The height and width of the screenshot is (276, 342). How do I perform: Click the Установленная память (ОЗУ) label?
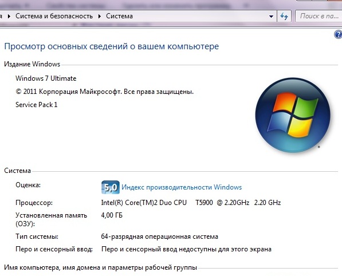point(51,219)
